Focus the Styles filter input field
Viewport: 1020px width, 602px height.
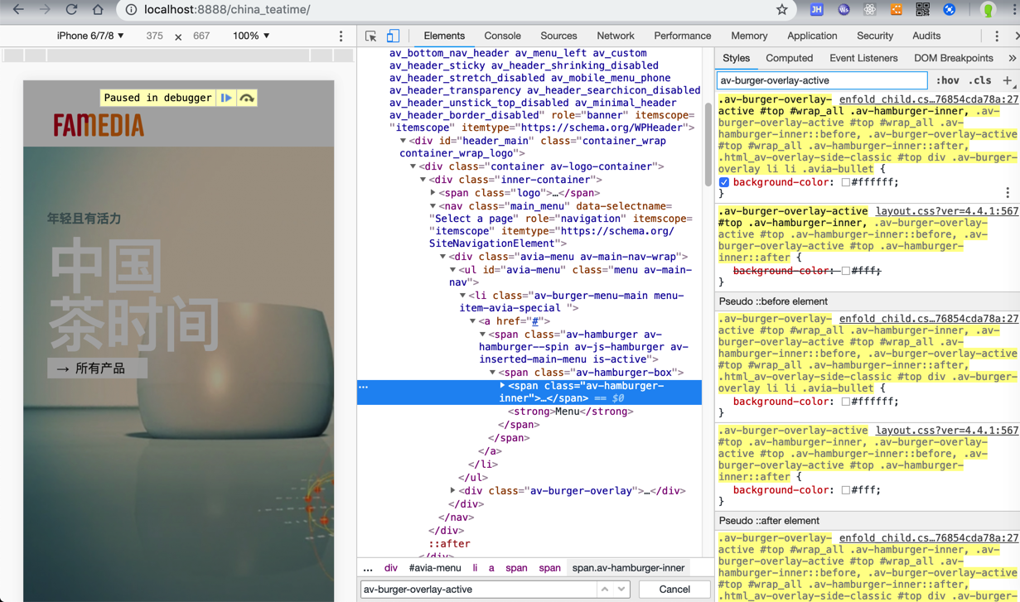[822, 80]
